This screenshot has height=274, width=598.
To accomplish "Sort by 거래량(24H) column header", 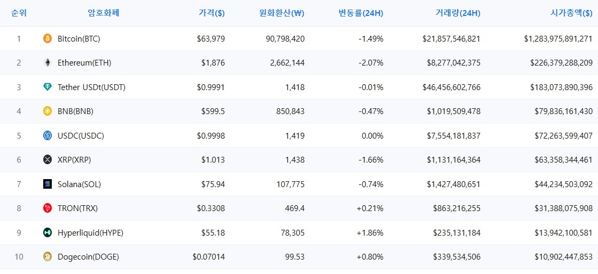I will 458,13.
